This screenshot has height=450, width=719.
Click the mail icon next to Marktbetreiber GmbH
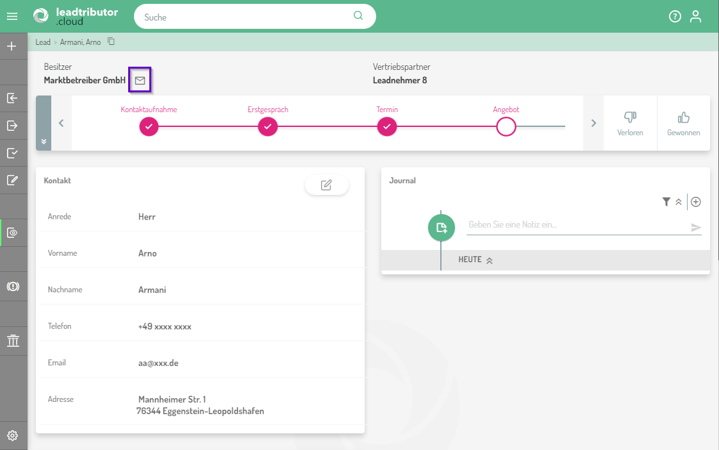(x=140, y=81)
